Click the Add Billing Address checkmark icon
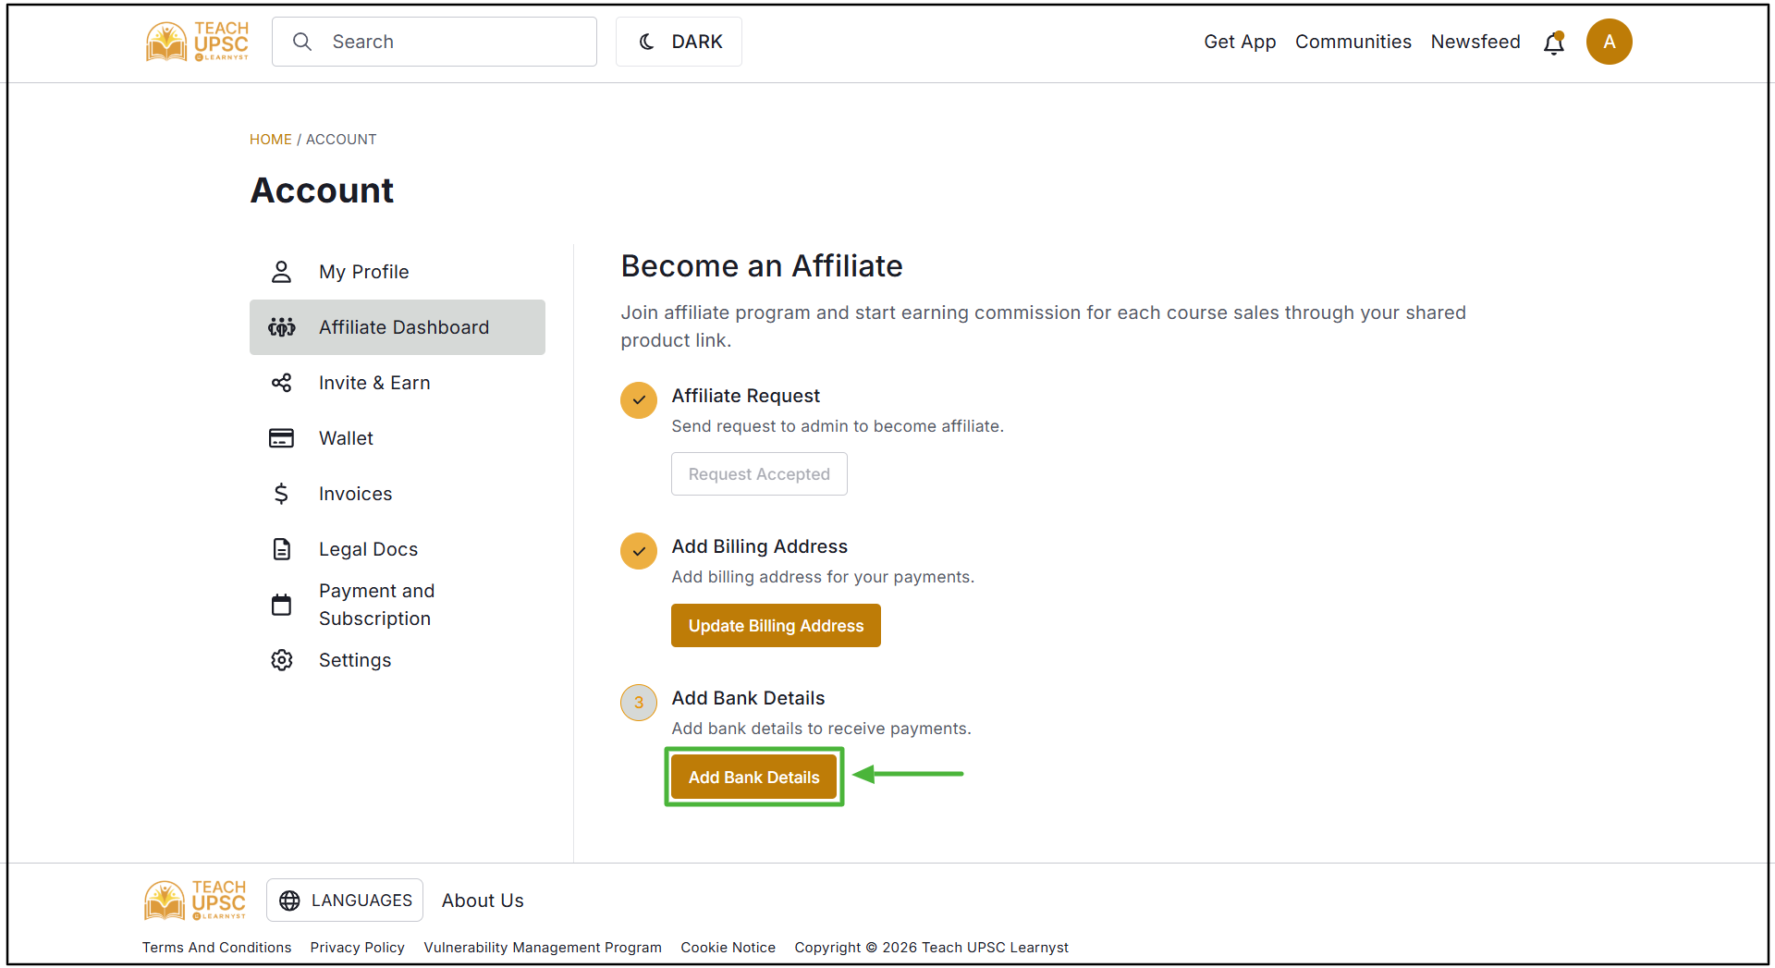The image size is (1775, 968). (639, 551)
